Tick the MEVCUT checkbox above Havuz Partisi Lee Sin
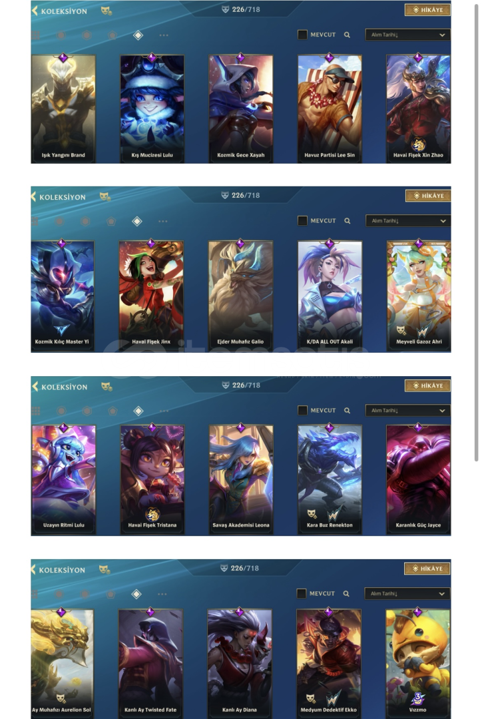482x719 pixels. point(302,35)
